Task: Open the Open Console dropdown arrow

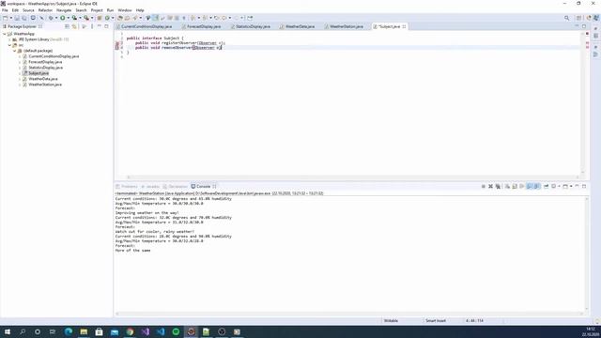Action: [x=571, y=186]
